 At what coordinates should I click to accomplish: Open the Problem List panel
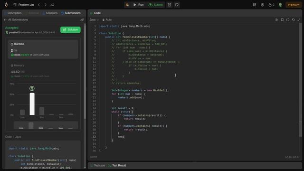click(24, 5)
